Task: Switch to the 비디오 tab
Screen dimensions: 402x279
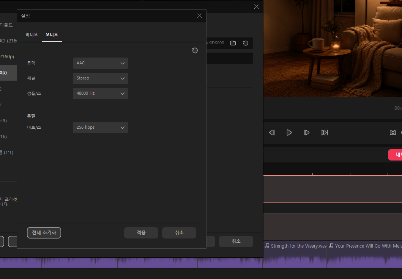Action: coord(32,34)
